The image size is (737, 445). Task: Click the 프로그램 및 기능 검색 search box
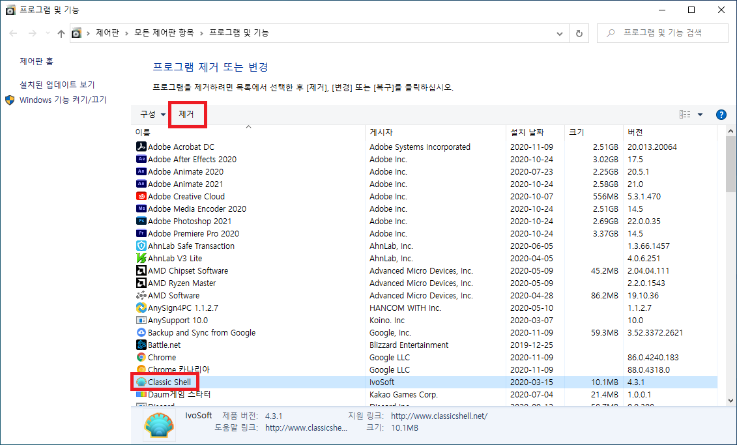pos(662,33)
